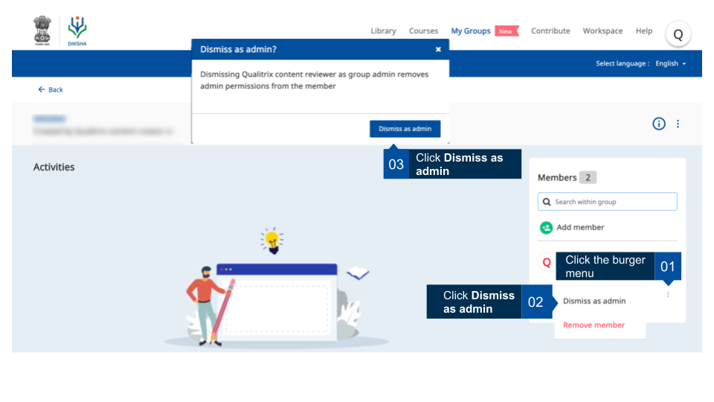The width and height of the screenshot is (714, 402).
Task: Click the member's three-dot burger menu
Action: tap(668, 295)
